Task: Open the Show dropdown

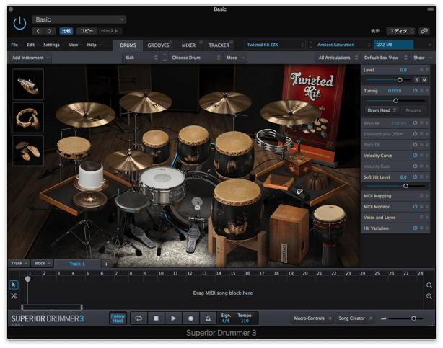Action: point(422,58)
